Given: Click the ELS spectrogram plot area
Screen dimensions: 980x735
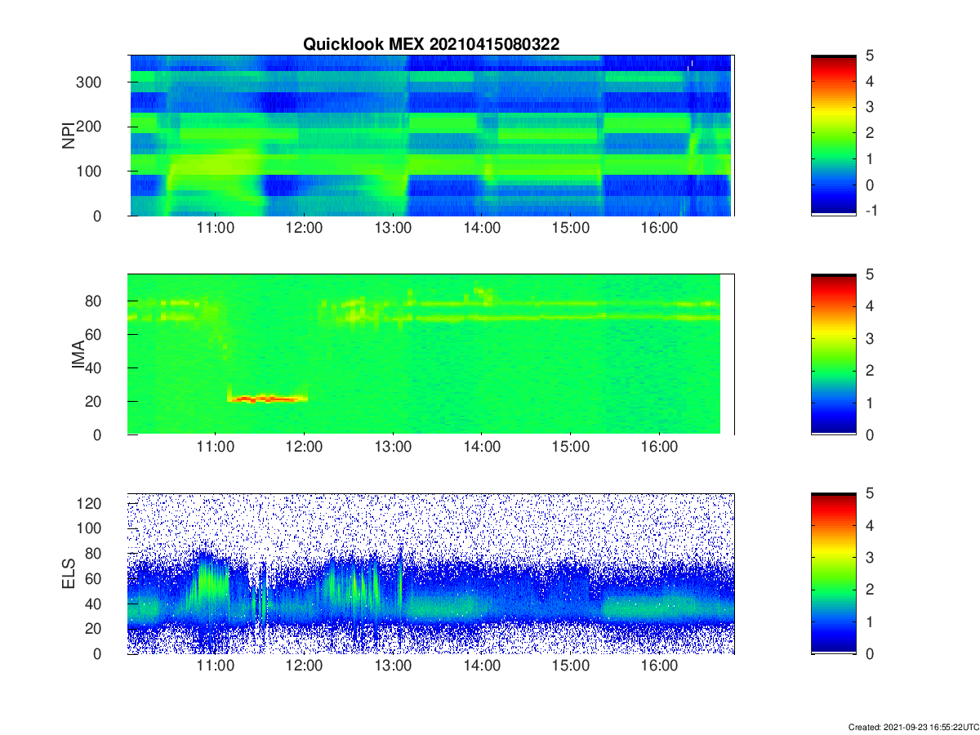Looking at the screenshot, I should pyautogui.click(x=431, y=573).
